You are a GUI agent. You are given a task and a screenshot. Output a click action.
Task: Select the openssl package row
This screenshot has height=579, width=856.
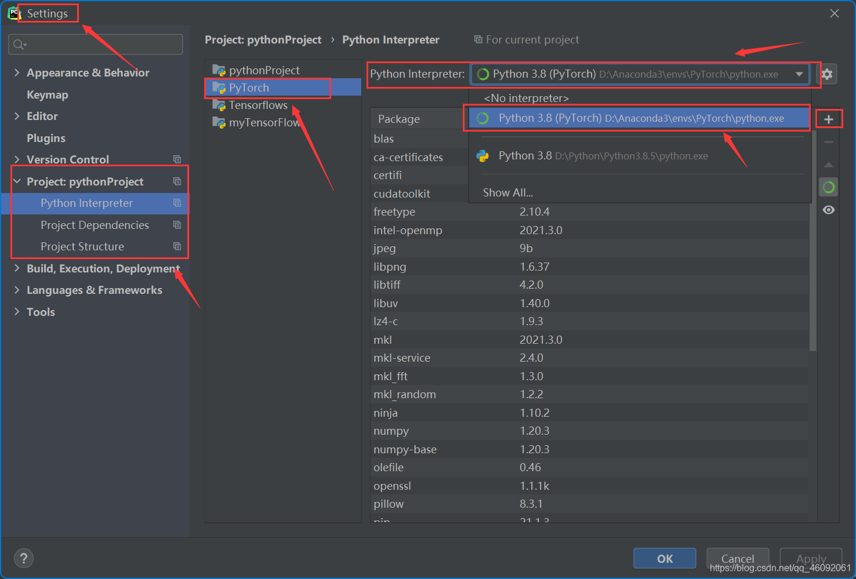589,486
